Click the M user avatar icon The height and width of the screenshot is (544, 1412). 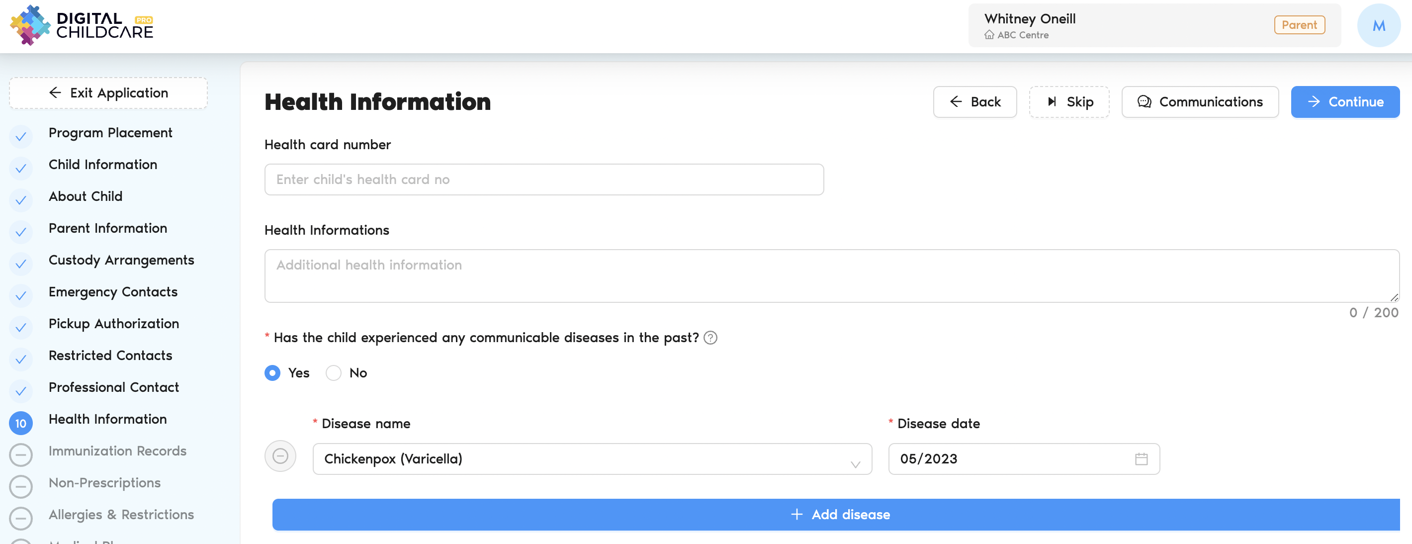tap(1378, 25)
